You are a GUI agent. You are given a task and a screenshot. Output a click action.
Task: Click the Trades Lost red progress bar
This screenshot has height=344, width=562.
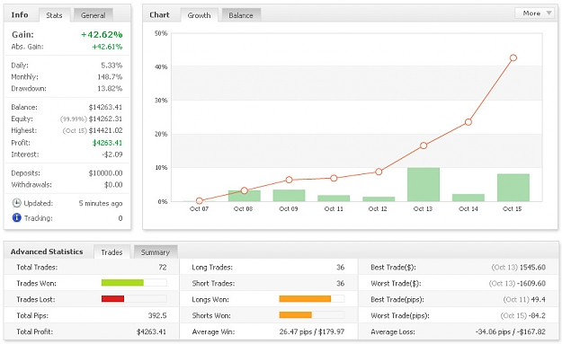(x=112, y=298)
